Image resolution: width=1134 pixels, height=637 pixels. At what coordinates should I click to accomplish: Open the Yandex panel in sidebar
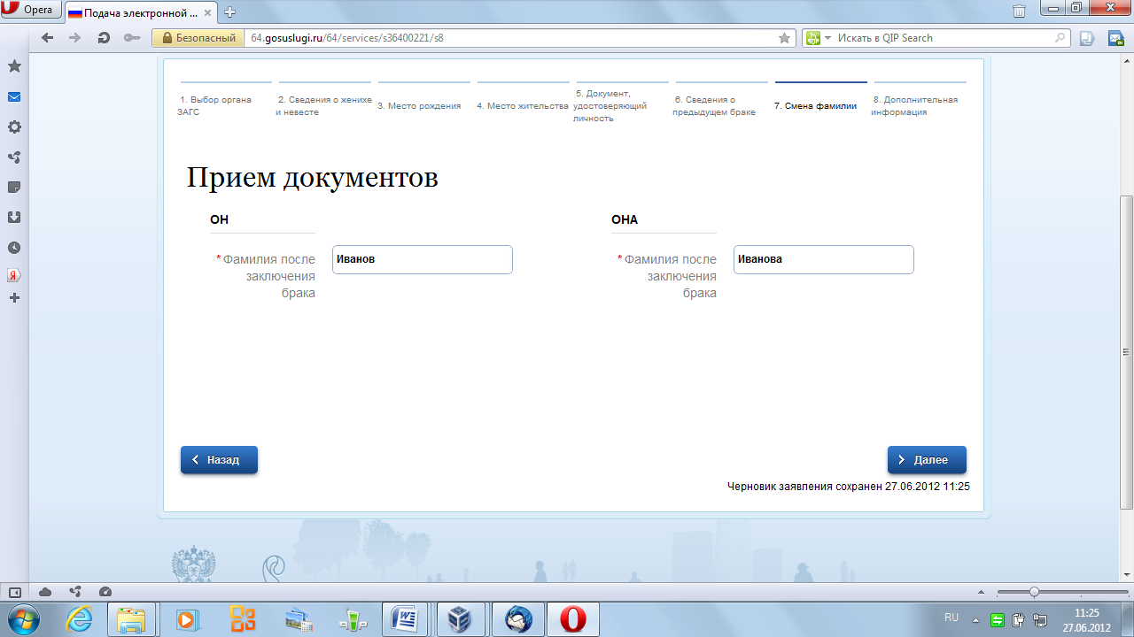[x=14, y=275]
